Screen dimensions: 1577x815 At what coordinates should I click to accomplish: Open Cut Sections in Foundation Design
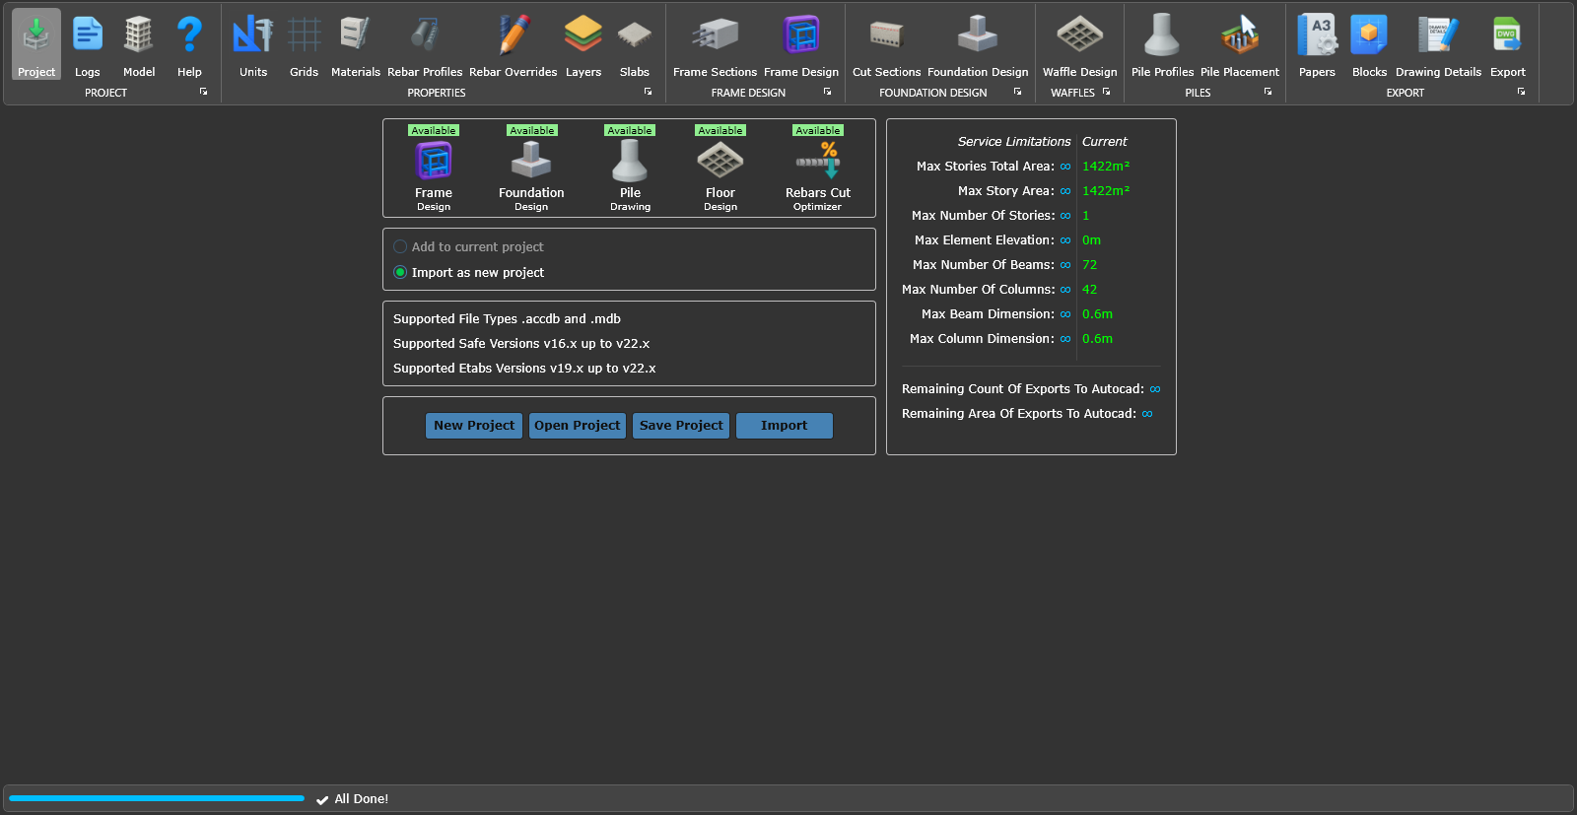pos(886,45)
